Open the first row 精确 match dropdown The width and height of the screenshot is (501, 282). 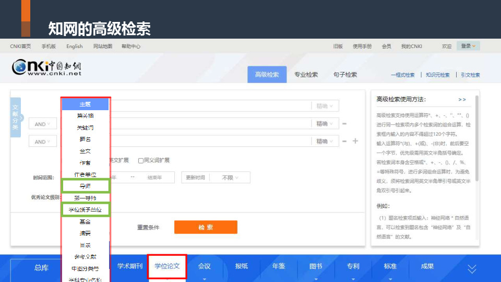pos(325,106)
